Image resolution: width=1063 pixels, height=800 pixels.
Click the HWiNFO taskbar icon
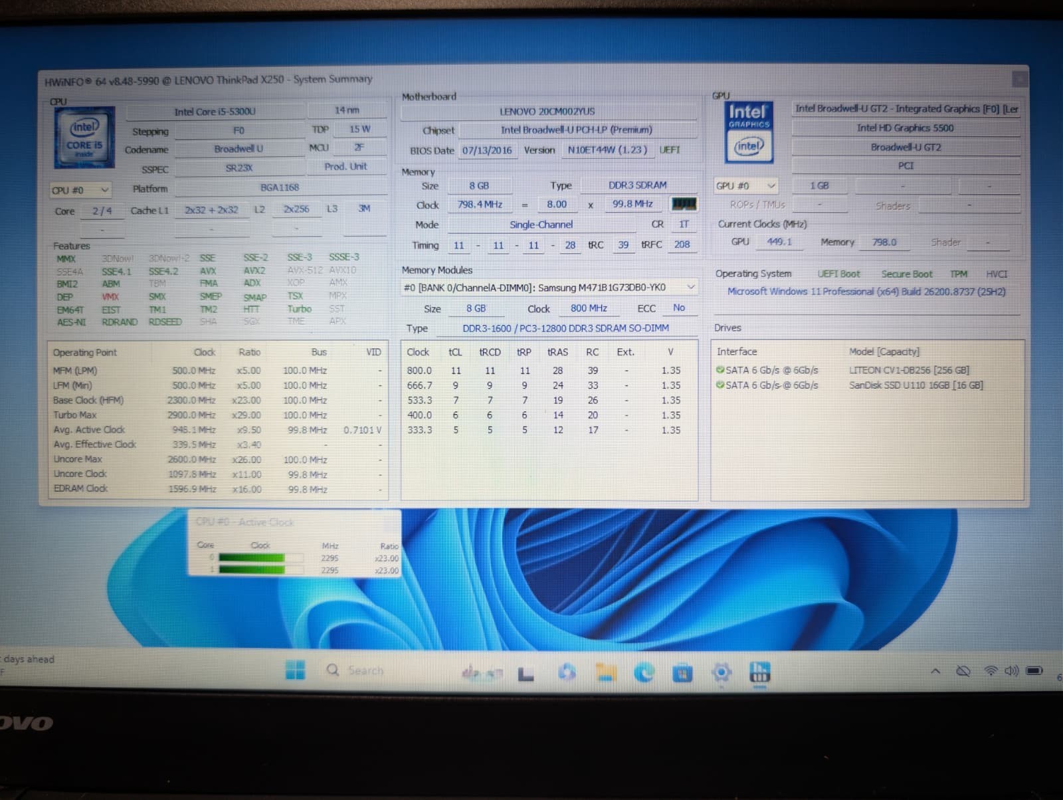(x=760, y=672)
